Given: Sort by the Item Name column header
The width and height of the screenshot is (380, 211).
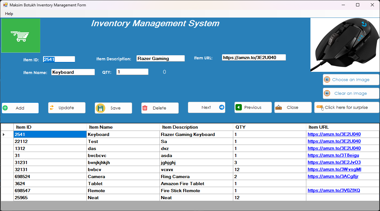Looking at the screenshot, I should [123, 127].
